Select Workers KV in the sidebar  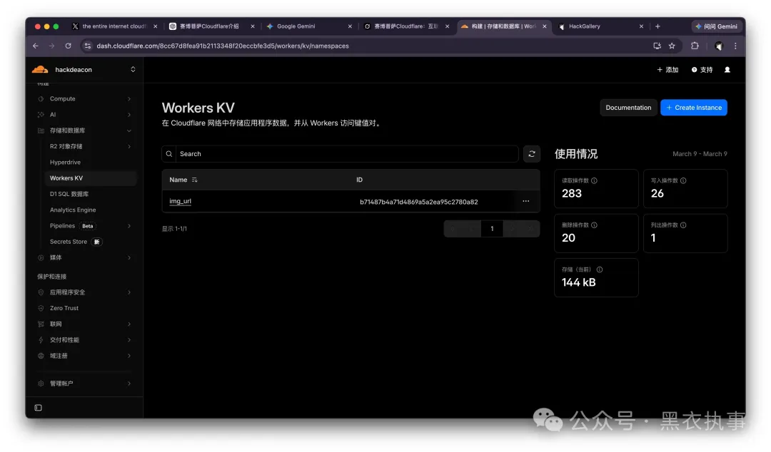tap(91, 178)
